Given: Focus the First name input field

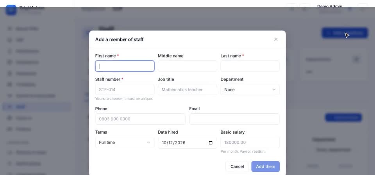Looking at the screenshot, I should [125, 66].
